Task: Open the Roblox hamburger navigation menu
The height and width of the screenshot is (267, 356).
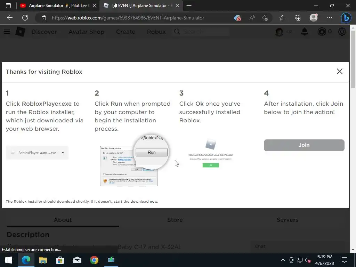Action: (7, 32)
